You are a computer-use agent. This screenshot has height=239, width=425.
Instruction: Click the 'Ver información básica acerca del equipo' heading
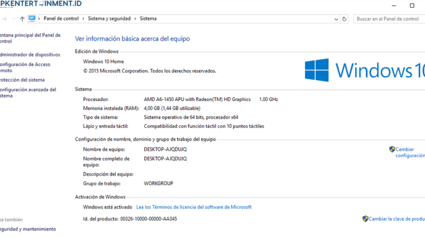[x=132, y=39]
